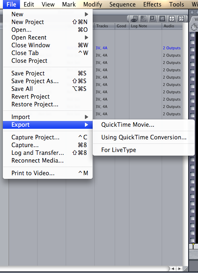Viewport: 198px width, 273px height.
Task: Select the small icon view button
Action: pyautogui.click(x=143, y=18)
